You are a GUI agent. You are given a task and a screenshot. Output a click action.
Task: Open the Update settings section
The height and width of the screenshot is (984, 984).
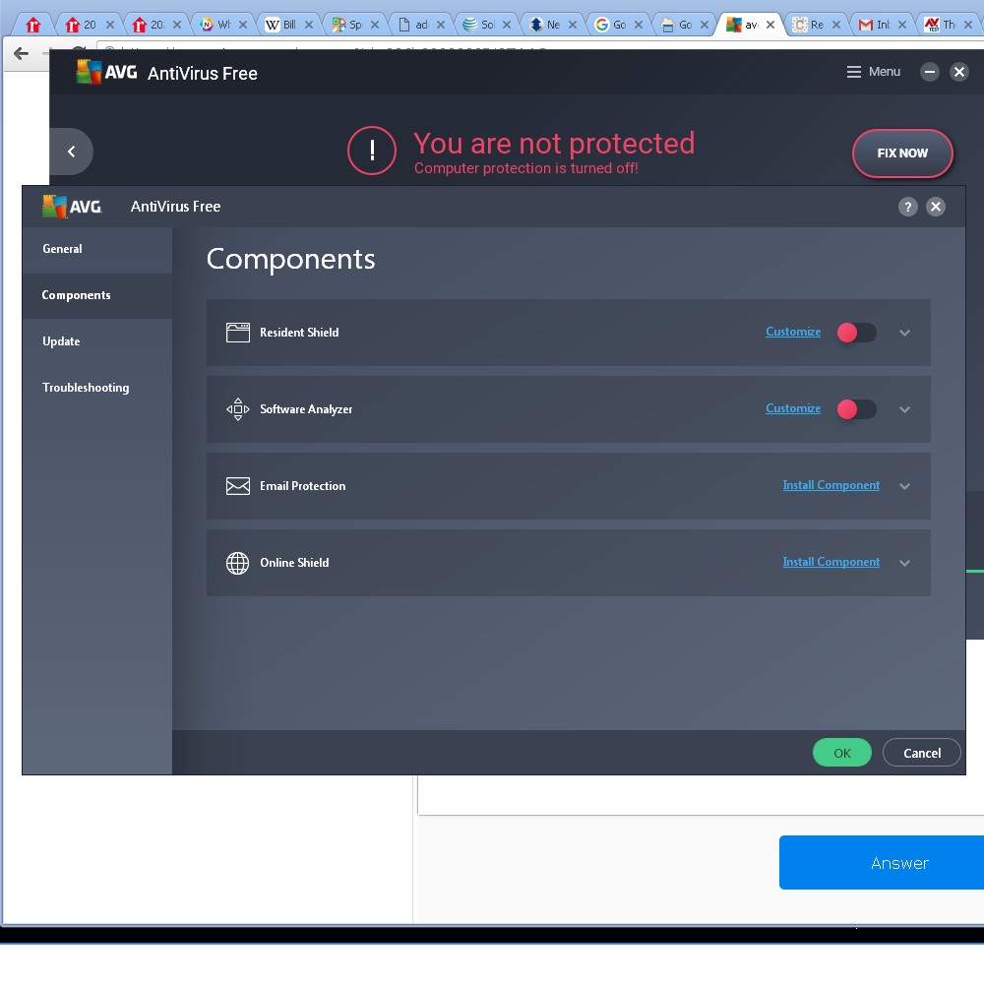61,341
